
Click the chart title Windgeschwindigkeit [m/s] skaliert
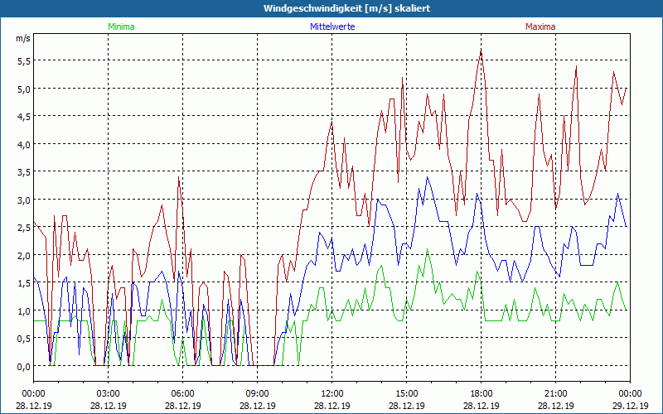[346, 8]
